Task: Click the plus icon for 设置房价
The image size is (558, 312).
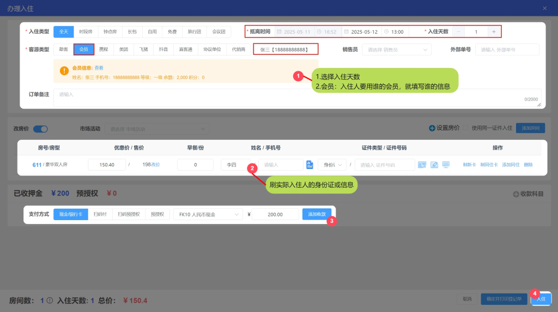Action: [432, 128]
